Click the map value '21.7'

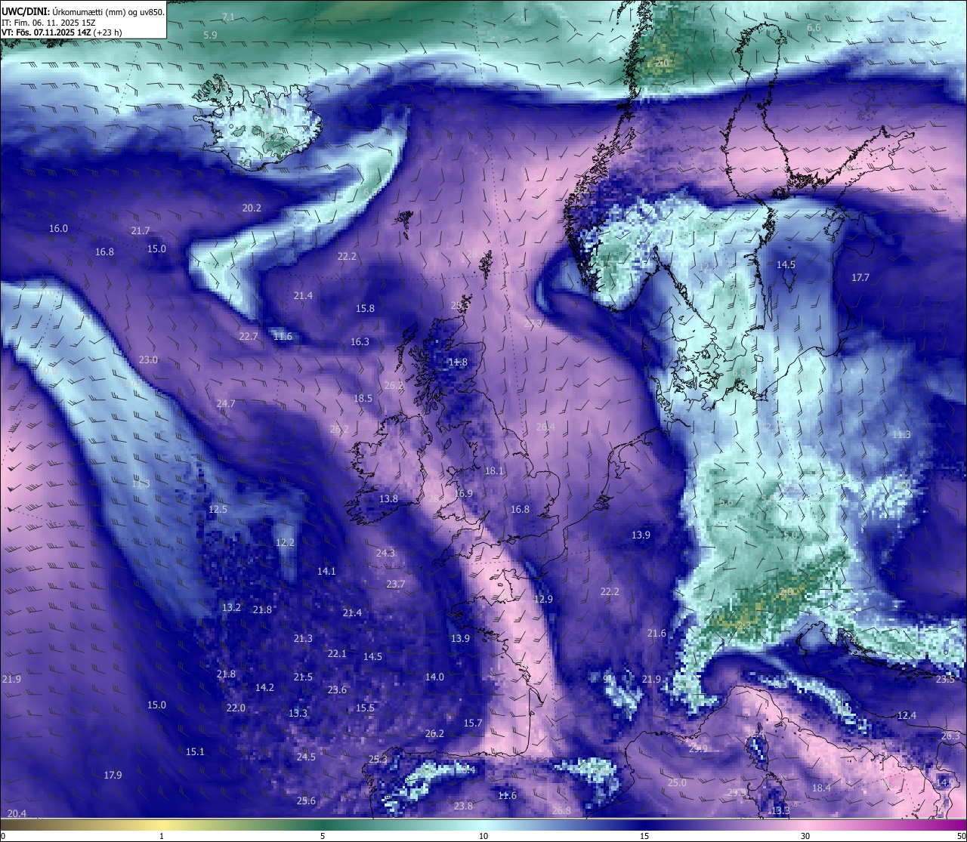click(141, 230)
